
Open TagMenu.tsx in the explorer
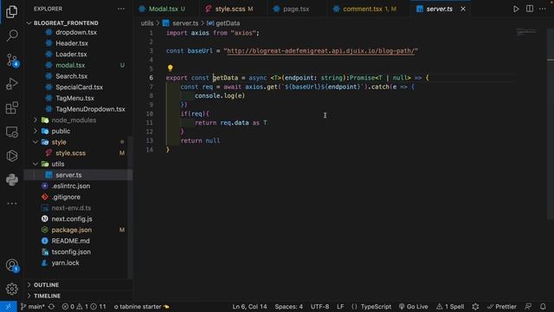coord(74,98)
